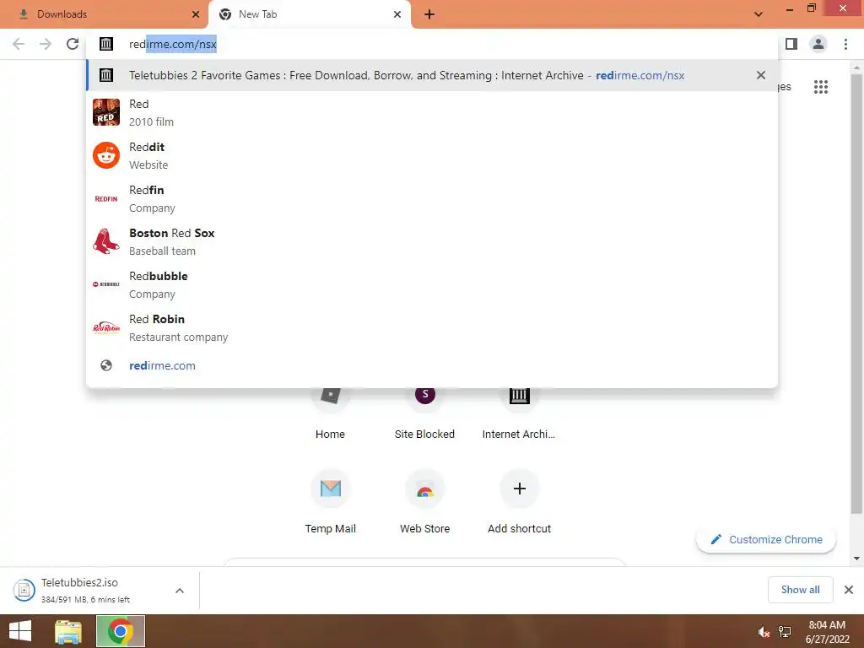Select Teletubbies 2 Favorite Games suggestion
This screenshot has height=648, width=864.
pyautogui.click(x=432, y=75)
